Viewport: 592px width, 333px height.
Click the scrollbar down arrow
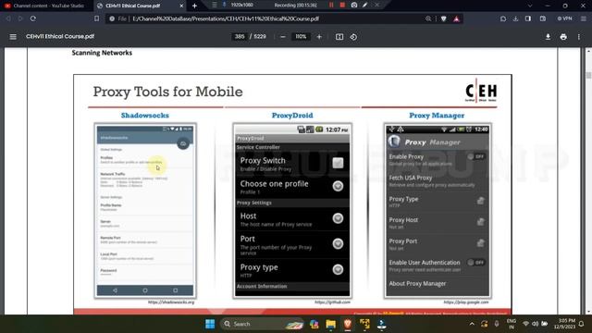(x=588, y=312)
